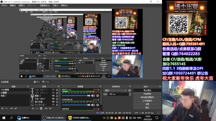Click the ENG input language indicator
Viewport: 216px width, 121px height.
pos(139,118)
